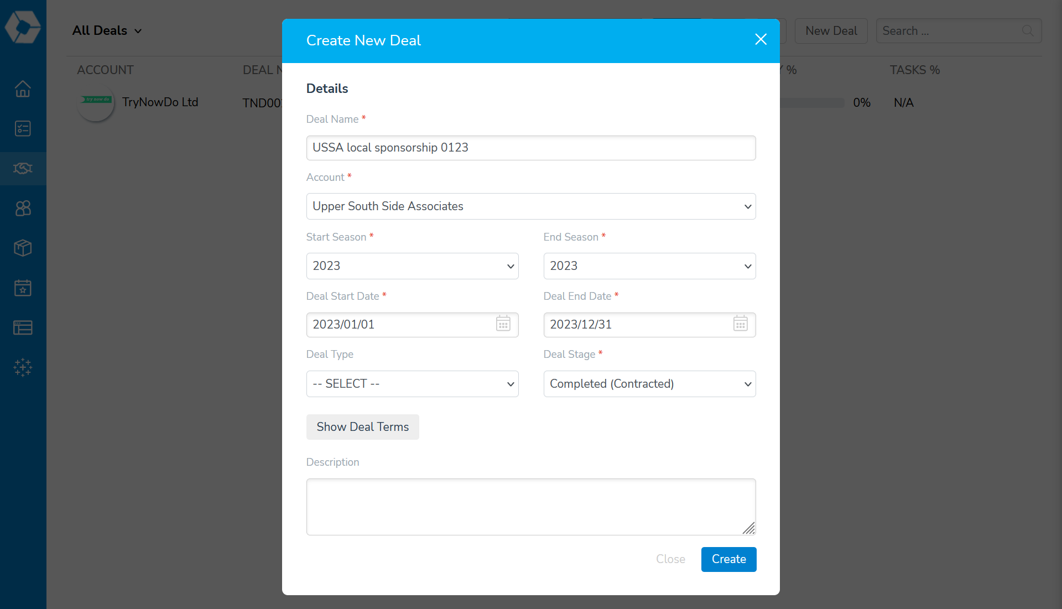Open the Account dropdown
The width and height of the screenshot is (1062, 609).
coord(531,206)
